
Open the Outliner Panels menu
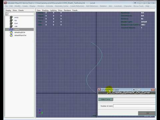(x=21, y=10)
